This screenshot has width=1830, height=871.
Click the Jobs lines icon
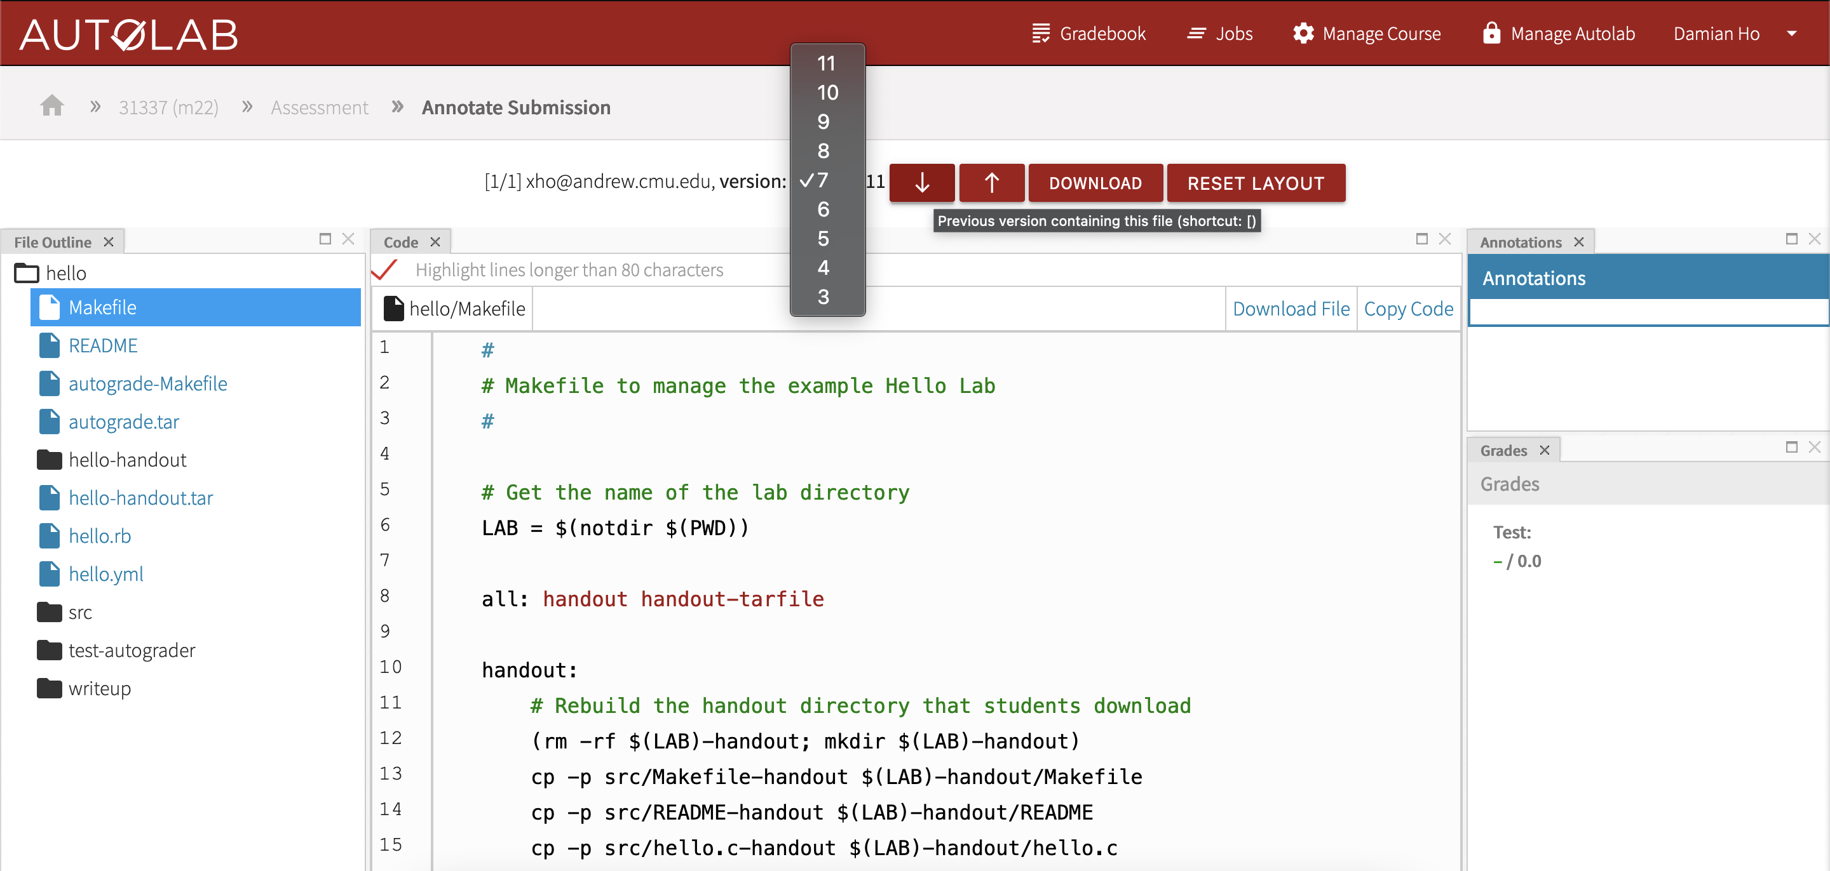click(1196, 34)
